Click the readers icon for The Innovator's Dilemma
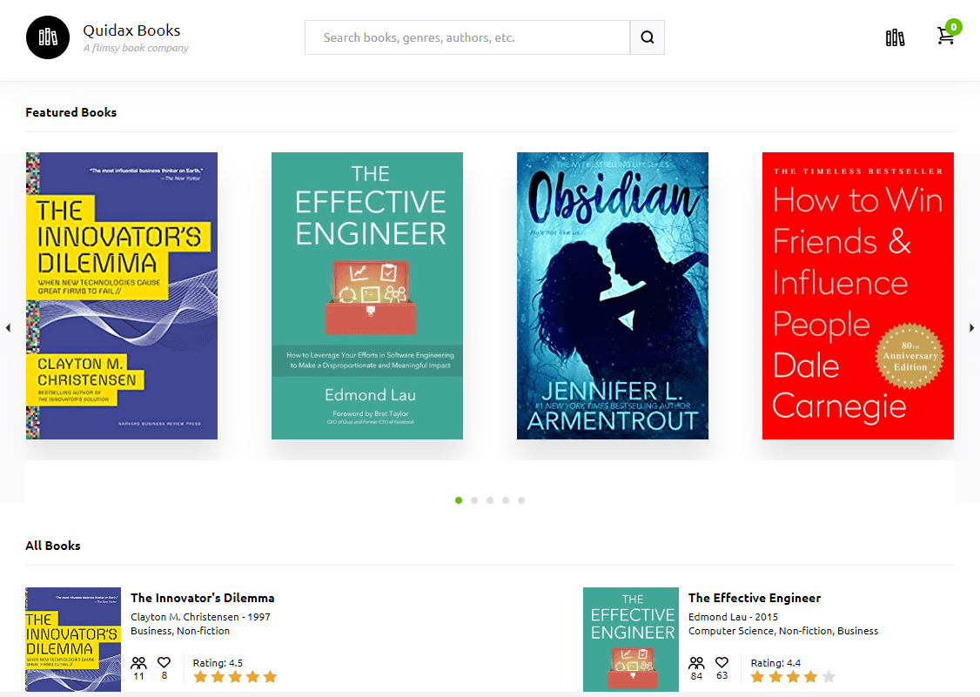 coord(138,662)
